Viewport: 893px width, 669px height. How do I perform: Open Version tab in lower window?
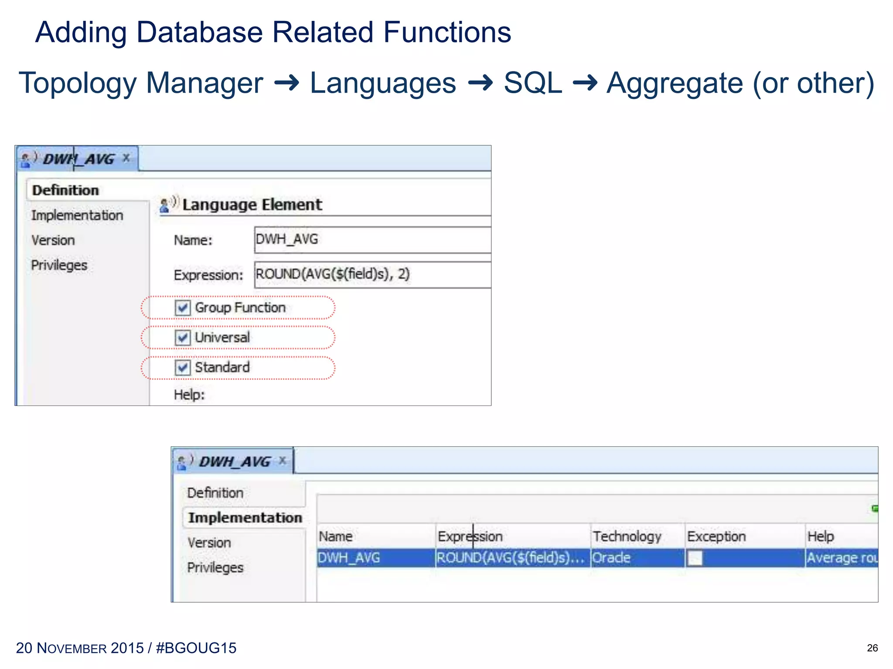(x=209, y=543)
